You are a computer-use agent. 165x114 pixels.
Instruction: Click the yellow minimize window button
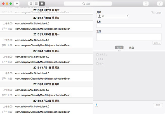click(x=7, y=4)
